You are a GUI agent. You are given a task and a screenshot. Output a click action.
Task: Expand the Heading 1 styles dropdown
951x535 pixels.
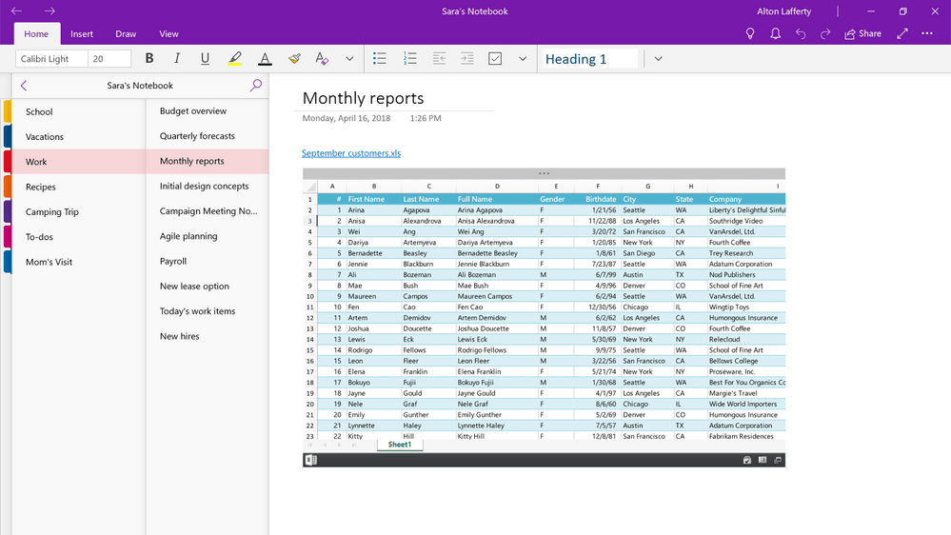point(658,59)
